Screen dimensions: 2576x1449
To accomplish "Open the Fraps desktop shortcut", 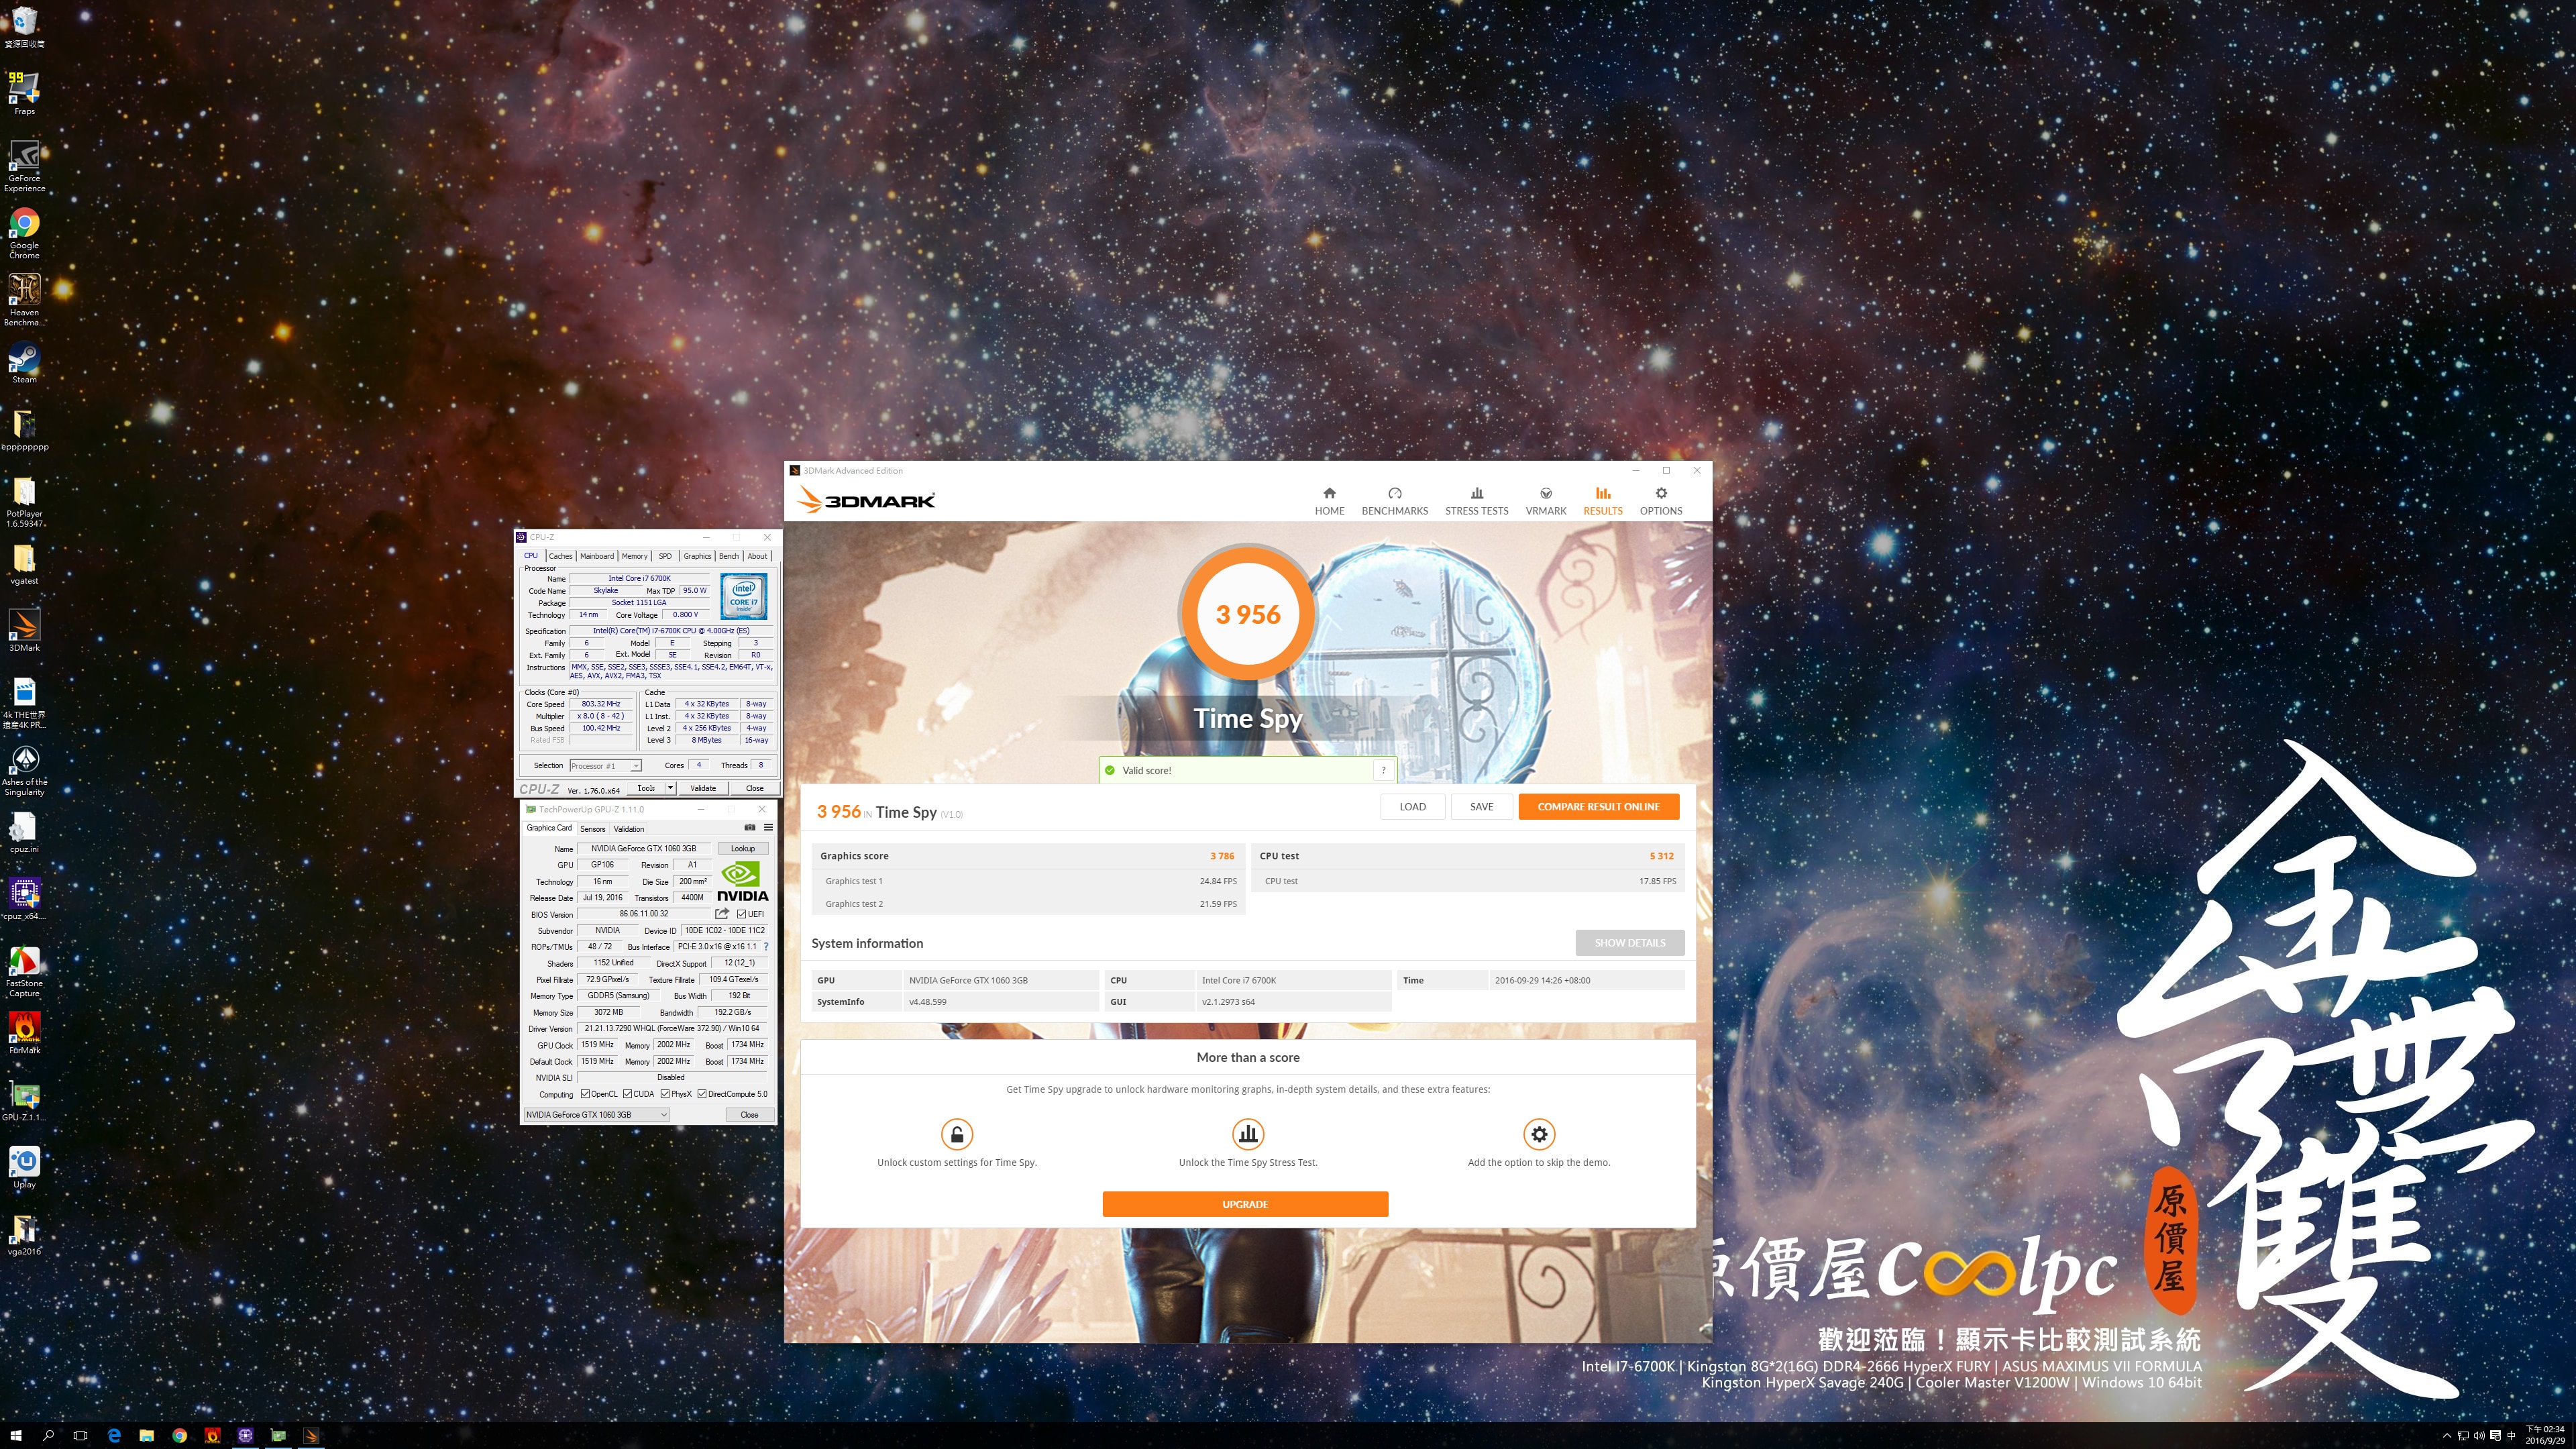I will point(24,92).
